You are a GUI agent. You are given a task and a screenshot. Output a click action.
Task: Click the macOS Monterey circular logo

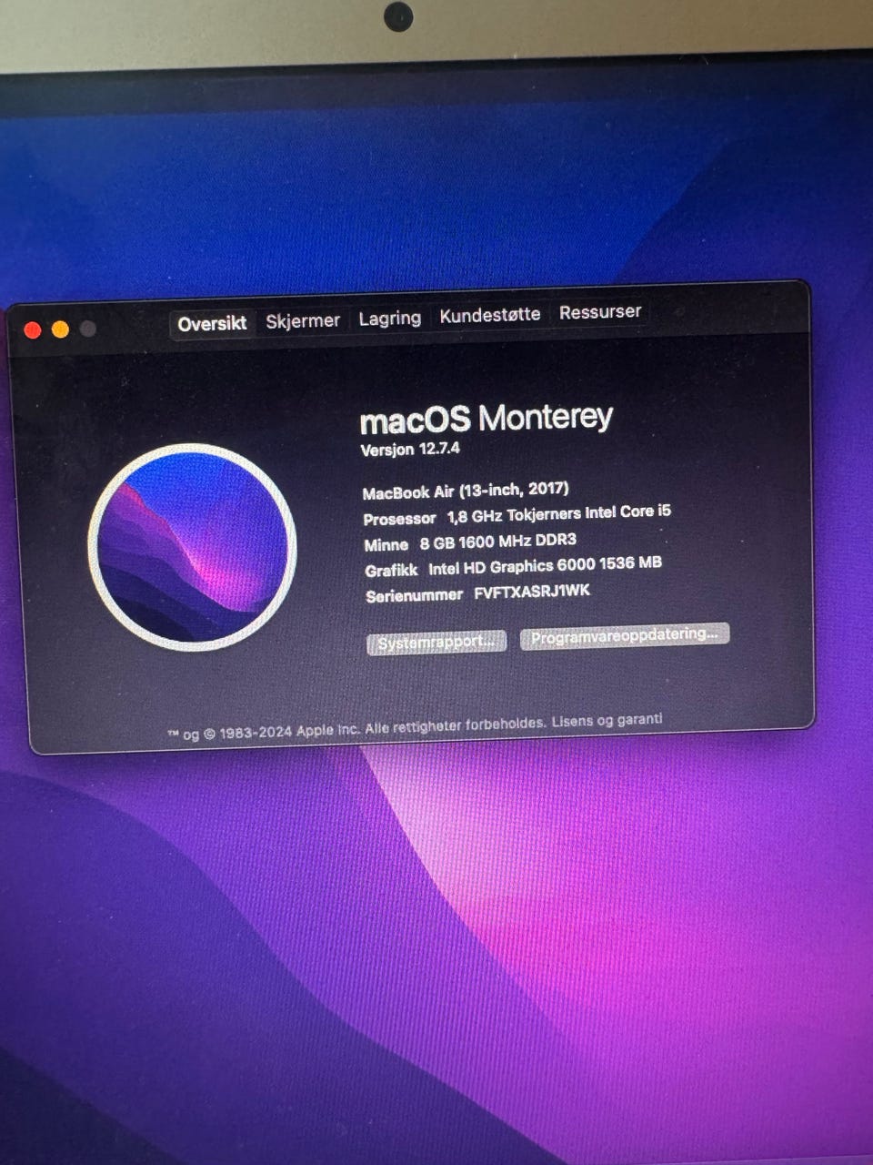pyautogui.click(x=192, y=546)
